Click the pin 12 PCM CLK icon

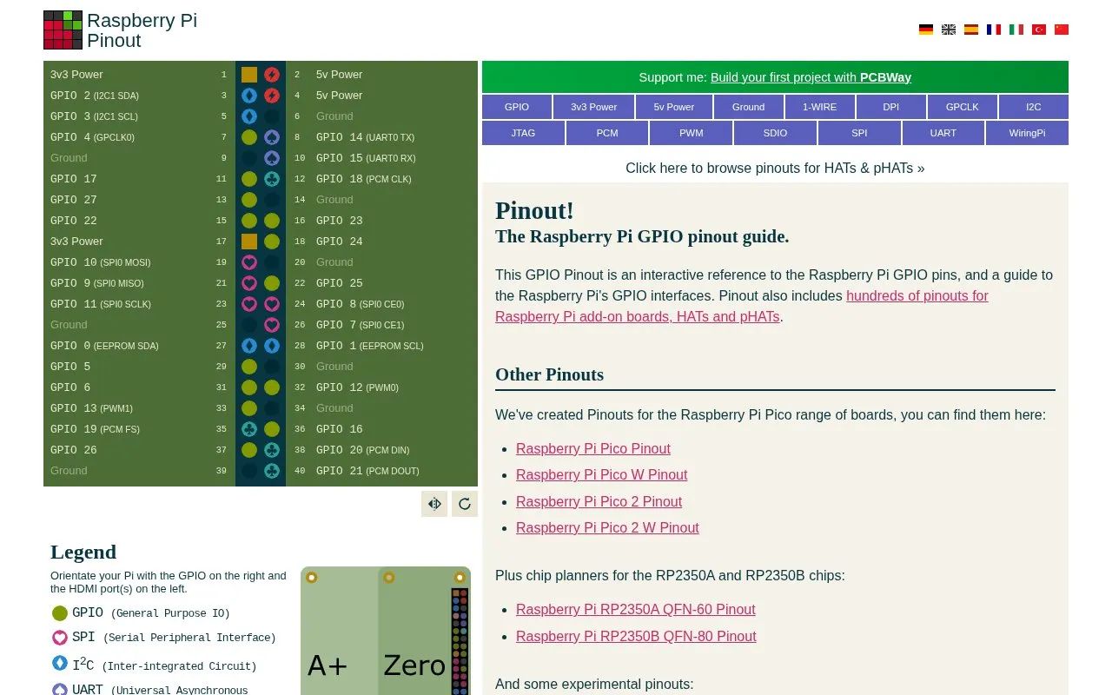[x=272, y=179]
